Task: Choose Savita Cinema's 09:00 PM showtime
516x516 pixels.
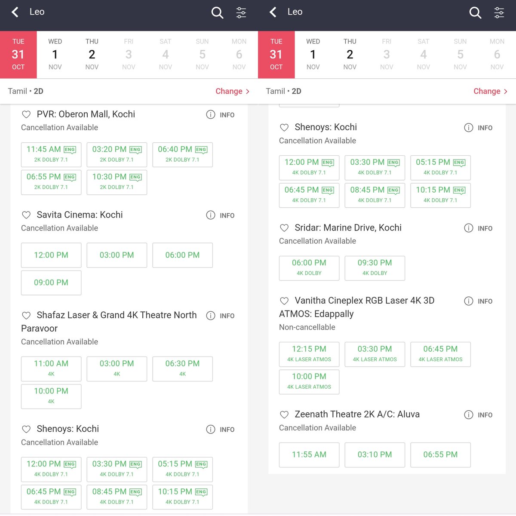Action: click(x=51, y=283)
